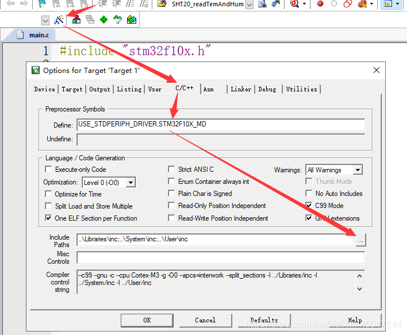Screen dimensions: 407x335
Task: Click folder icon left of SHT20_readTemAndHum box
Action: (x=162, y=3)
